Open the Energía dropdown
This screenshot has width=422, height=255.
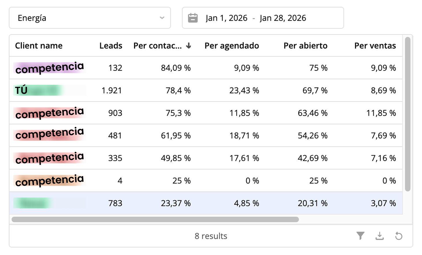(x=90, y=18)
